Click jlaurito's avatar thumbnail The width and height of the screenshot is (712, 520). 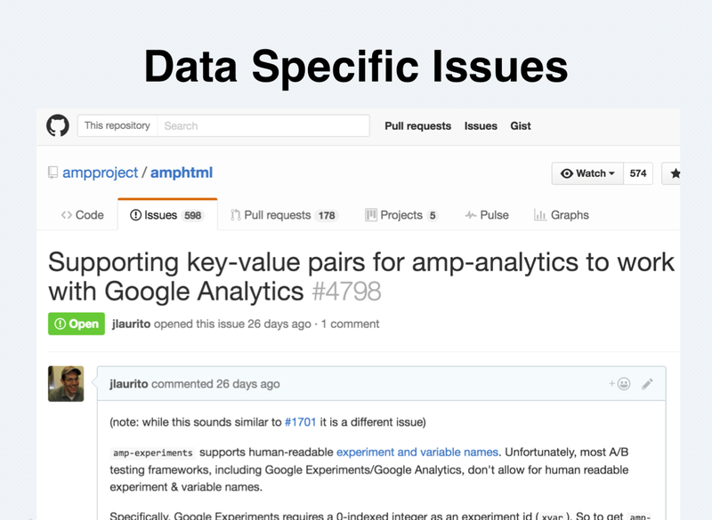click(x=66, y=383)
